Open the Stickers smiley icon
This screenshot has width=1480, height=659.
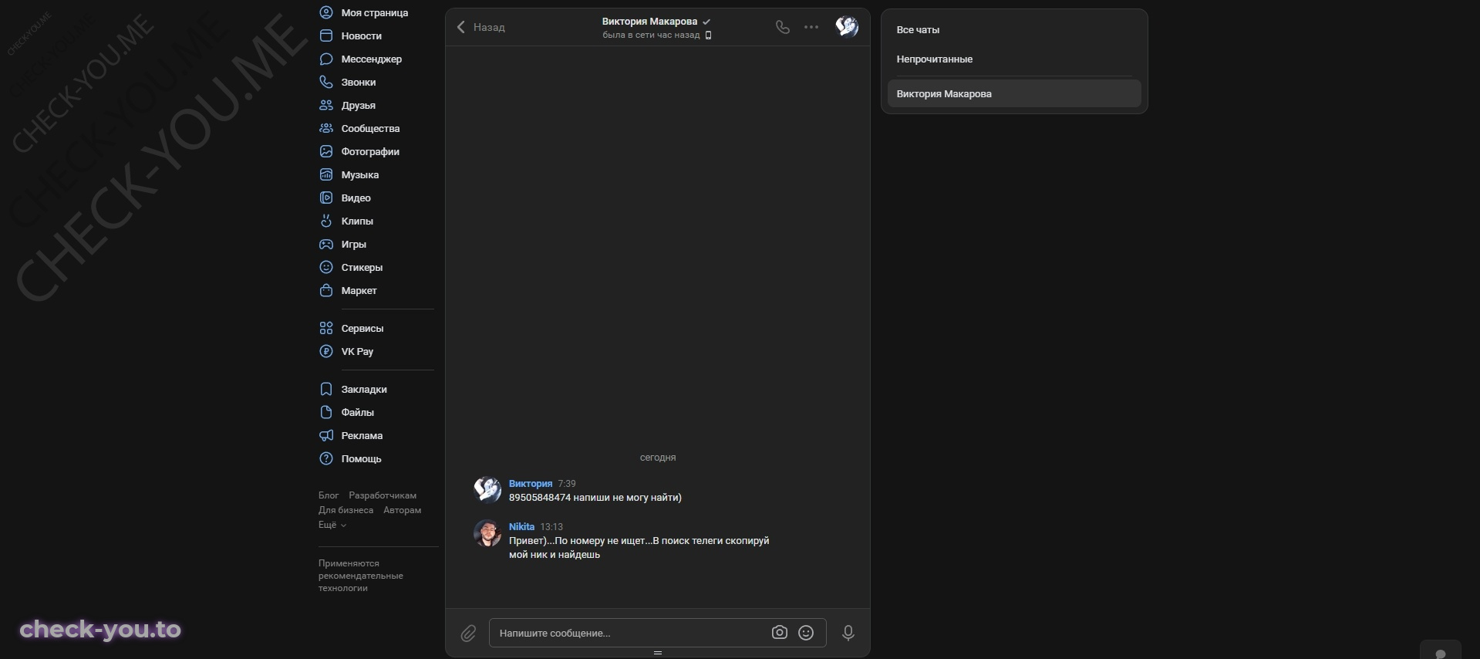pyautogui.click(x=326, y=267)
